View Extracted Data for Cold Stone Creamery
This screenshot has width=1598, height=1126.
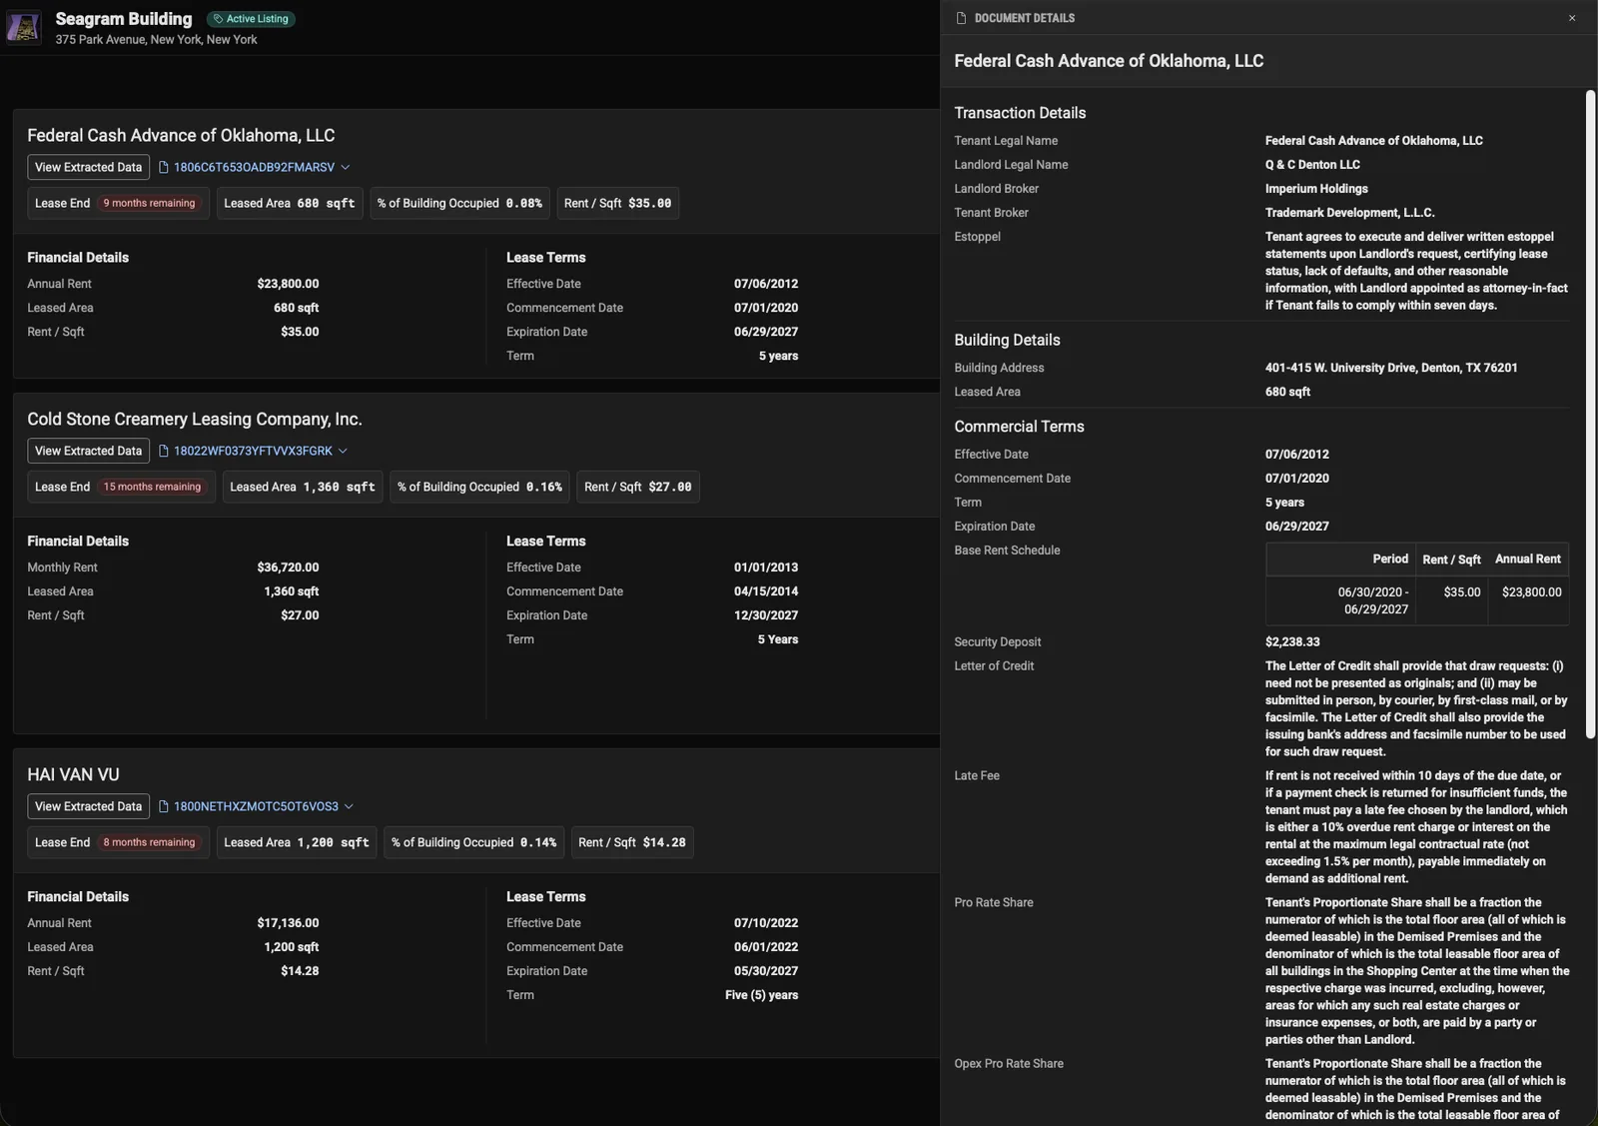(88, 451)
